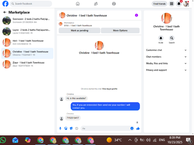Expand Customise chat section
Screen dimensions: 194x145
[166, 50]
